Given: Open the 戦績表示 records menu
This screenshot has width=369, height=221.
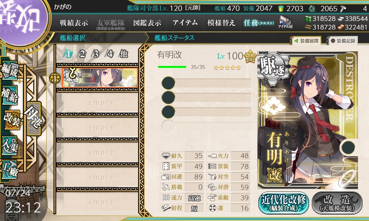Looking at the screenshot, I should pos(74,22).
